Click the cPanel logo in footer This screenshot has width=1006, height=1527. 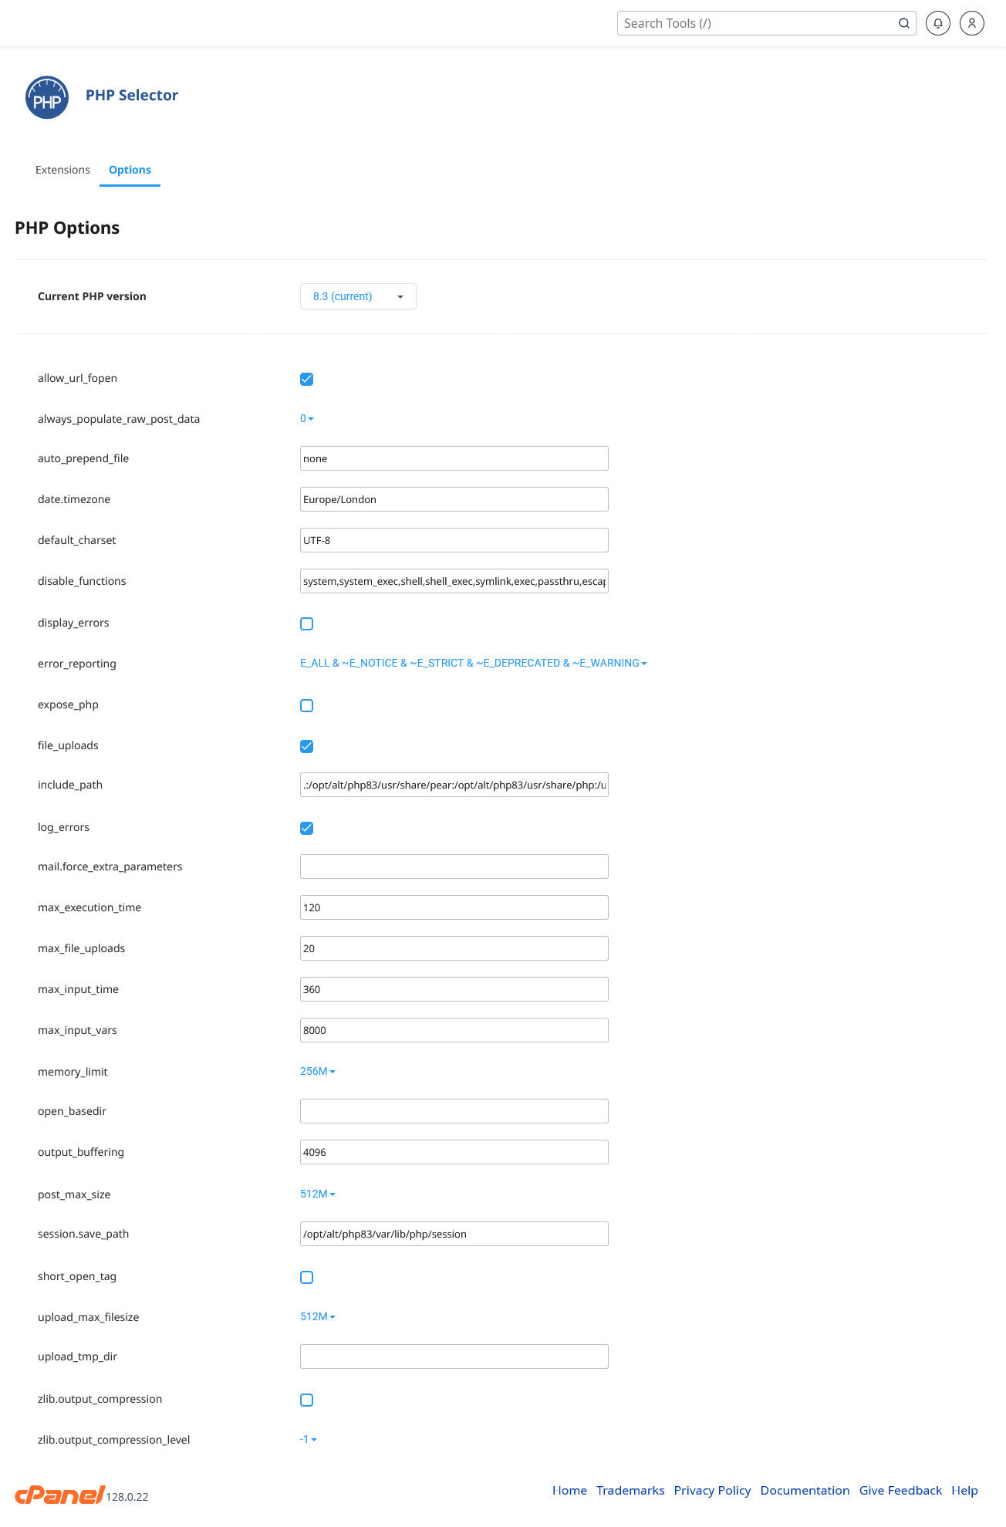(x=59, y=1495)
